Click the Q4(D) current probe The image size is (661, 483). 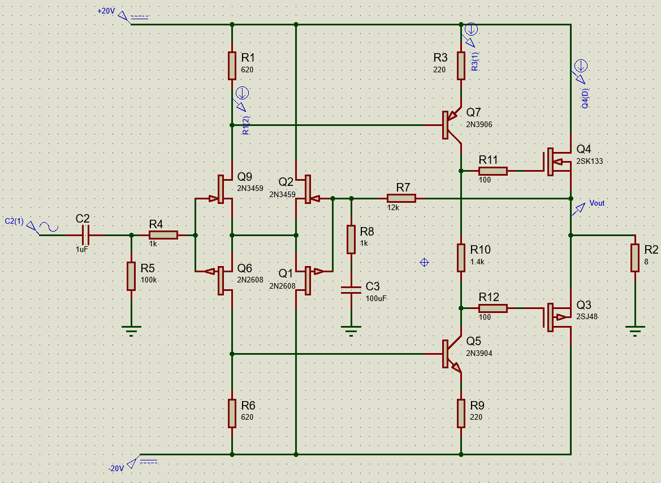580,72
